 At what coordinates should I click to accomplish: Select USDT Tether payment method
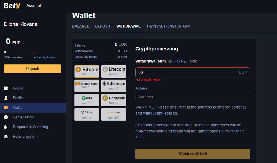click(x=87, y=100)
